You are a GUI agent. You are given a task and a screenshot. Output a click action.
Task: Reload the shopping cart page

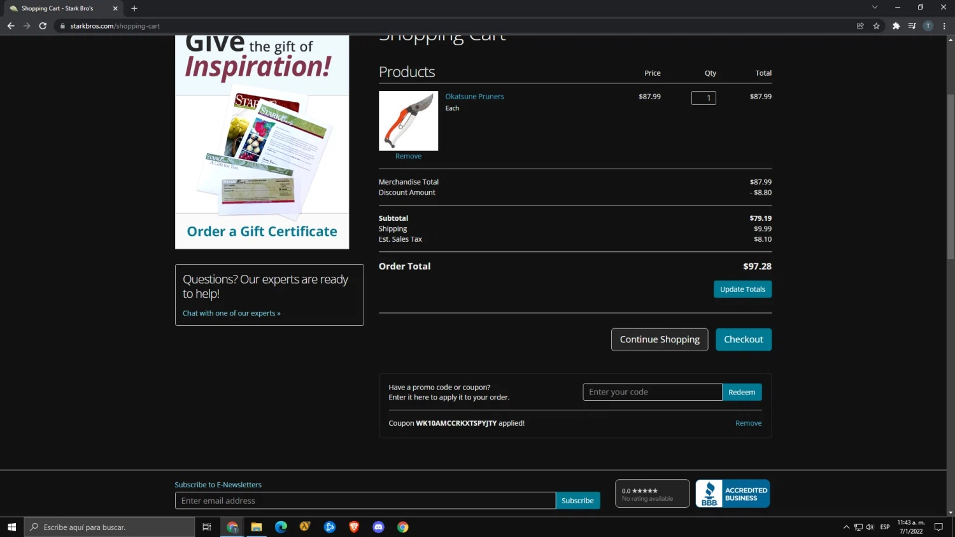click(43, 26)
